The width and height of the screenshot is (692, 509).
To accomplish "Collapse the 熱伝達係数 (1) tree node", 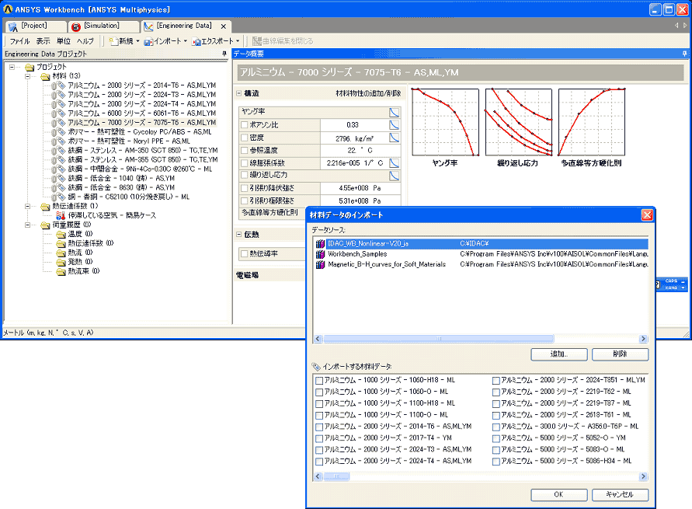I will (x=27, y=206).
